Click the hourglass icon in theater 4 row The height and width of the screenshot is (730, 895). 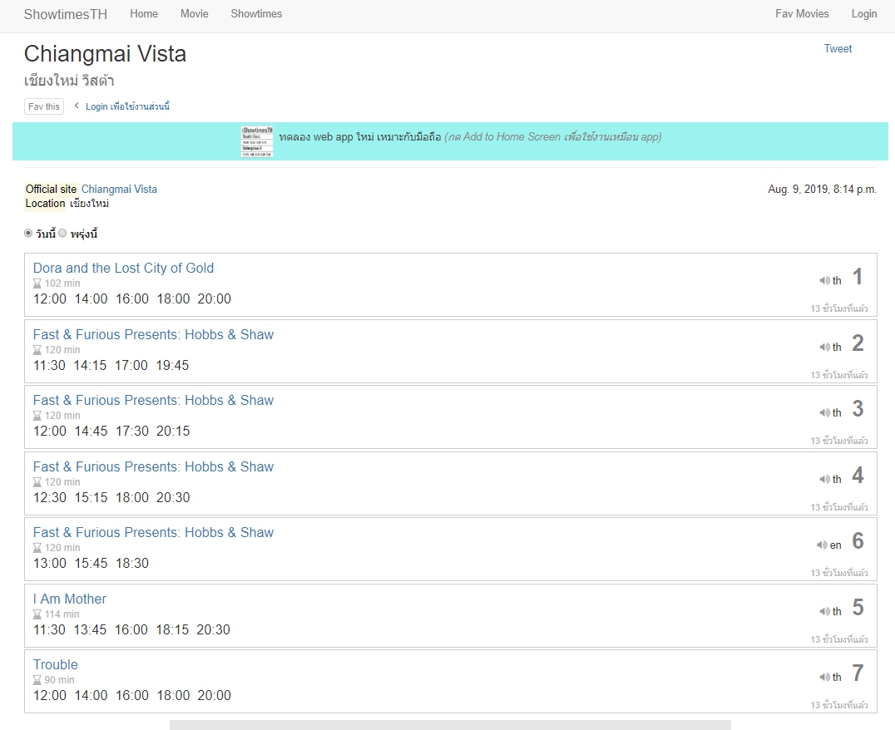[37, 482]
